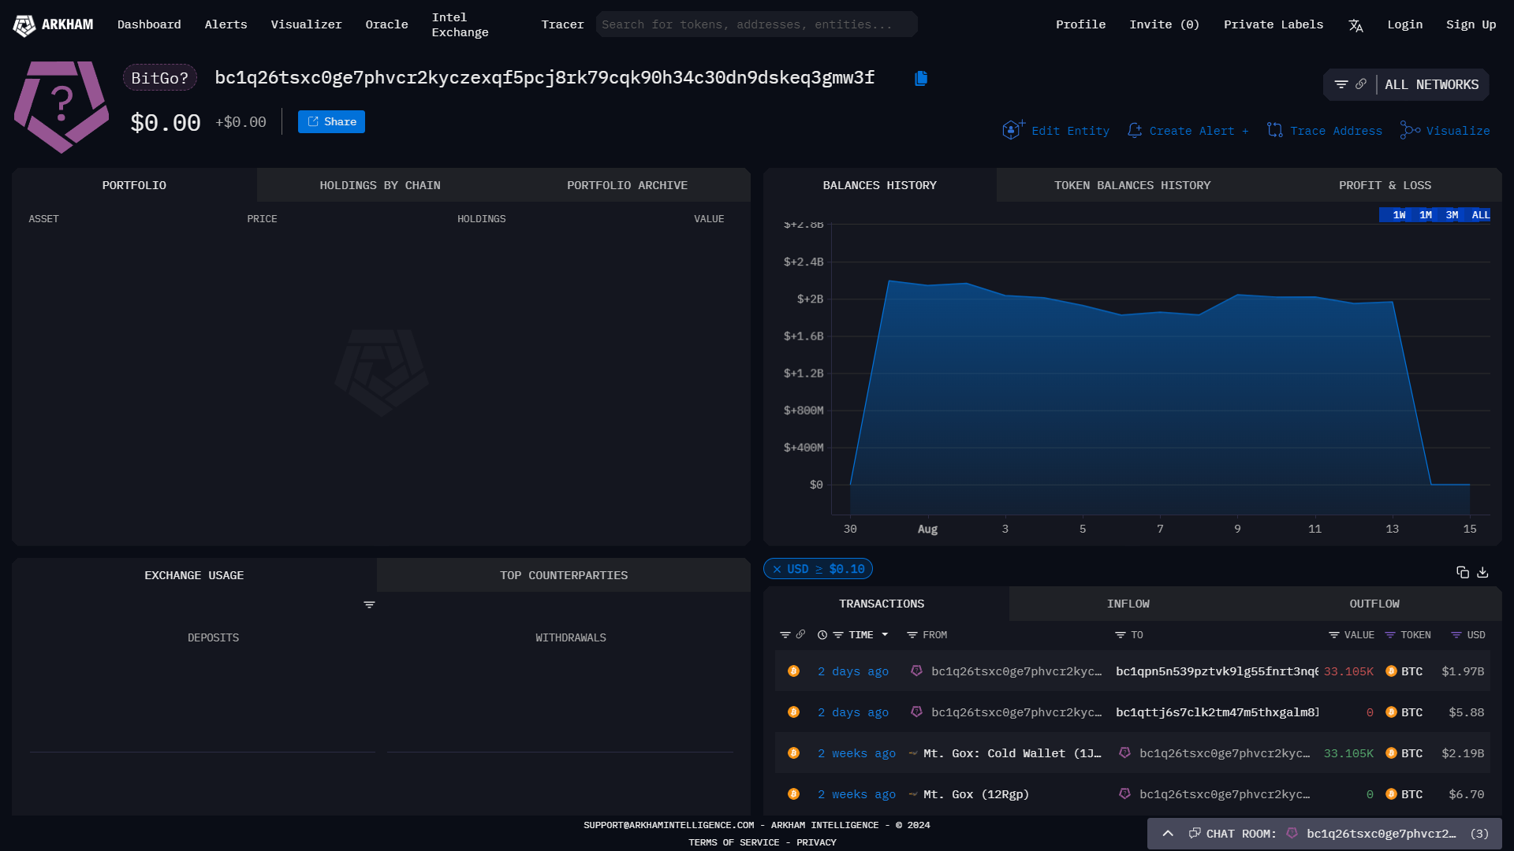Expand the chat room with the chevron-up icon
This screenshot has width=1514, height=851.
pos(1168,834)
